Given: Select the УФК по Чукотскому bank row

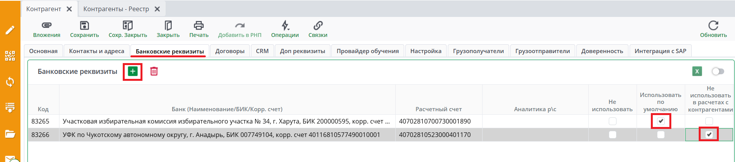Looking at the screenshot, I should (x=221, y=135).
